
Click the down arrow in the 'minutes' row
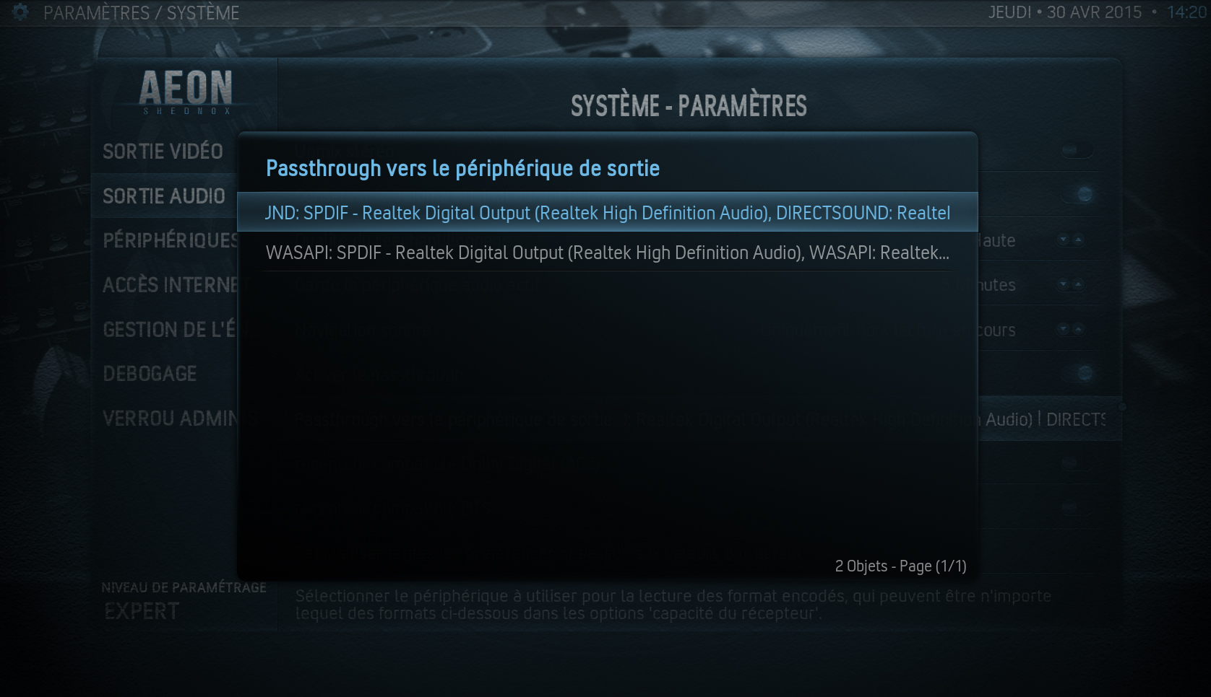[1064, 285]
